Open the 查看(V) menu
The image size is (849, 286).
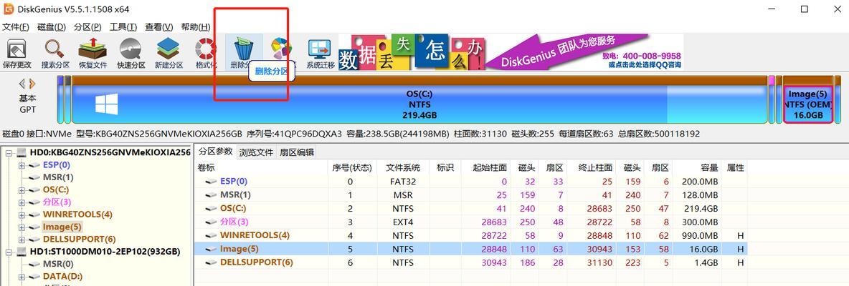click(159, 27)
